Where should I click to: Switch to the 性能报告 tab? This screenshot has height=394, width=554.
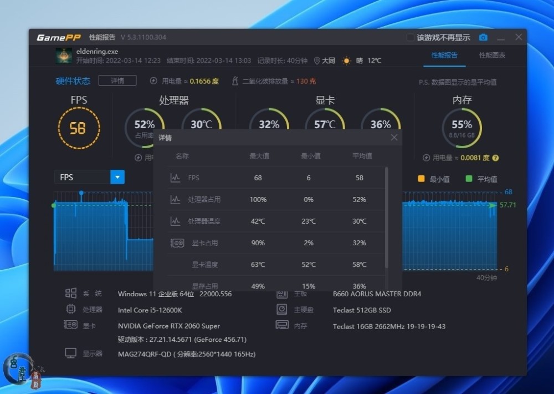pos(444,55)
